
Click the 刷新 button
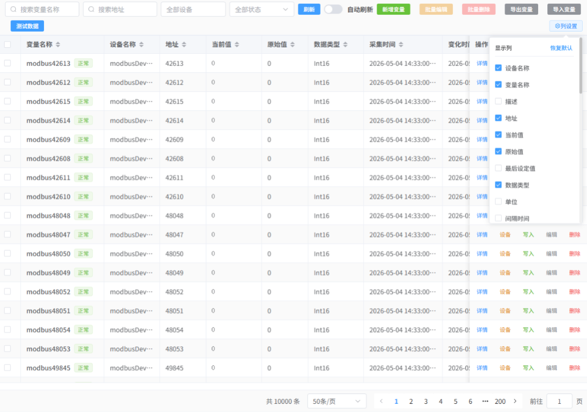(309, 9)
